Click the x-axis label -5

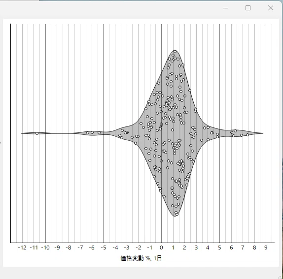click(x=103, y=248)
